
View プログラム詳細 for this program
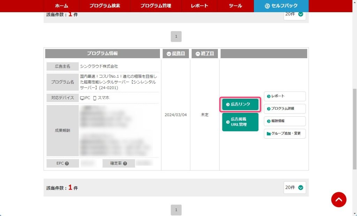tap(284, 109)
